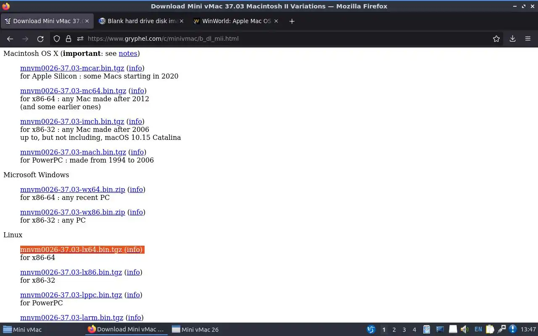Download mnvm0026-37.03-mc64.bin.tgz
The image size is (538, 336).
click(x=73, y=91)
